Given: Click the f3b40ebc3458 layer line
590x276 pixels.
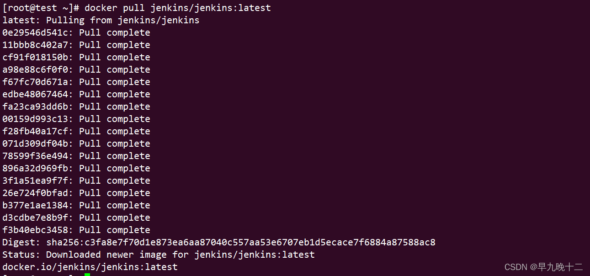Looking at the screenshot, I should coord(76,230).
